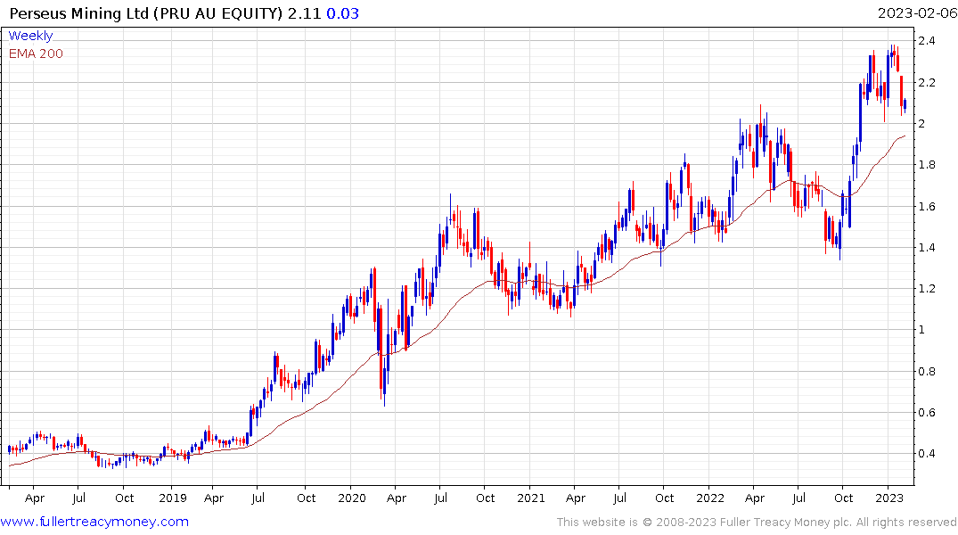Select the 2.4 price axis label
The height and width of the screenshot is (535, 958).
(x=927, y=41)
